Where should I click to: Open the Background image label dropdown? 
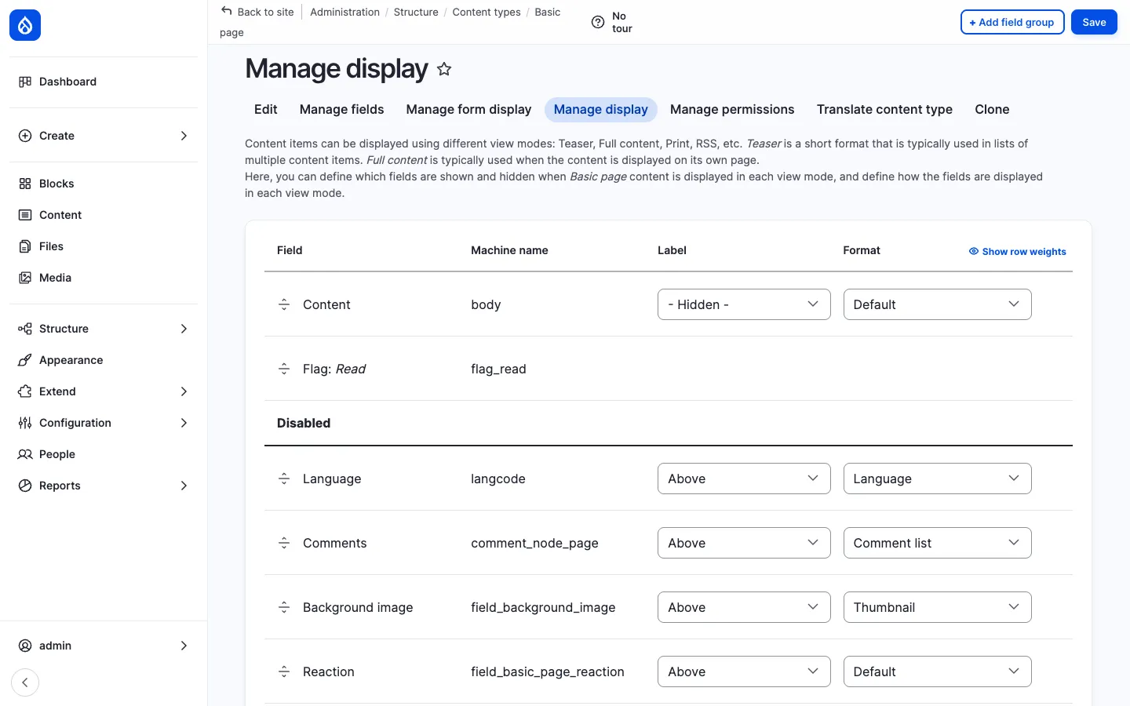[744, 607]
